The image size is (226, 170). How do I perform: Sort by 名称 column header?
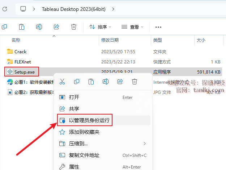[16, 40]
